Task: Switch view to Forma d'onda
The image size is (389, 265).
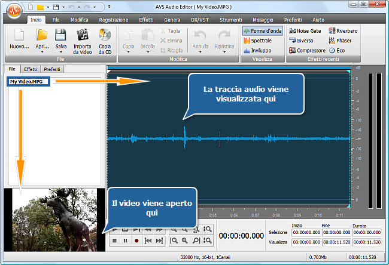Action: click(262, 30)
